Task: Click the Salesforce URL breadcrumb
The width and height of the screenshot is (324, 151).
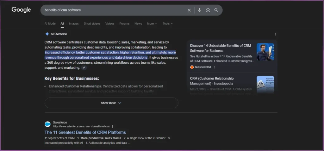Action: (x=81, y=126)
